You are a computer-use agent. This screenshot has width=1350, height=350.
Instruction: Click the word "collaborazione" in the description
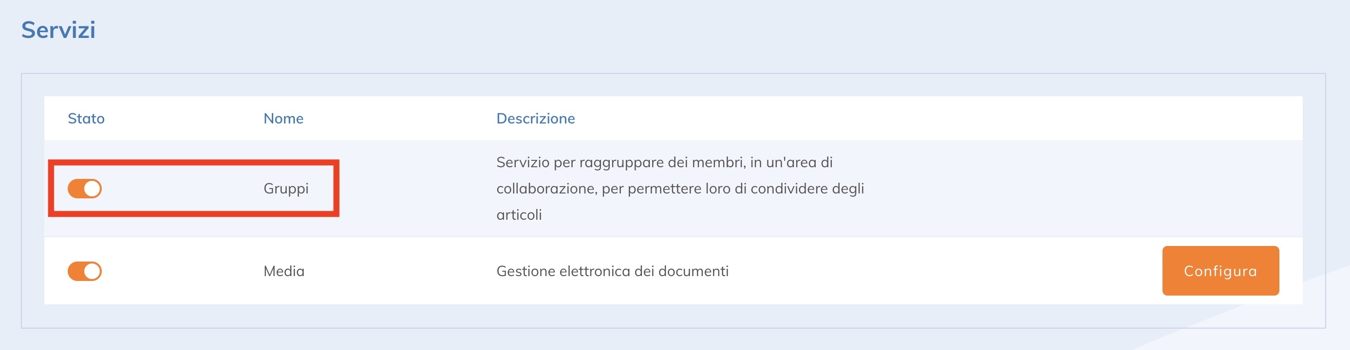pos(546,188)
